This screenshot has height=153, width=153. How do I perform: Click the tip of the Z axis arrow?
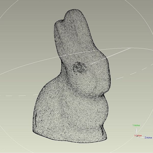(x=144, y=137)
